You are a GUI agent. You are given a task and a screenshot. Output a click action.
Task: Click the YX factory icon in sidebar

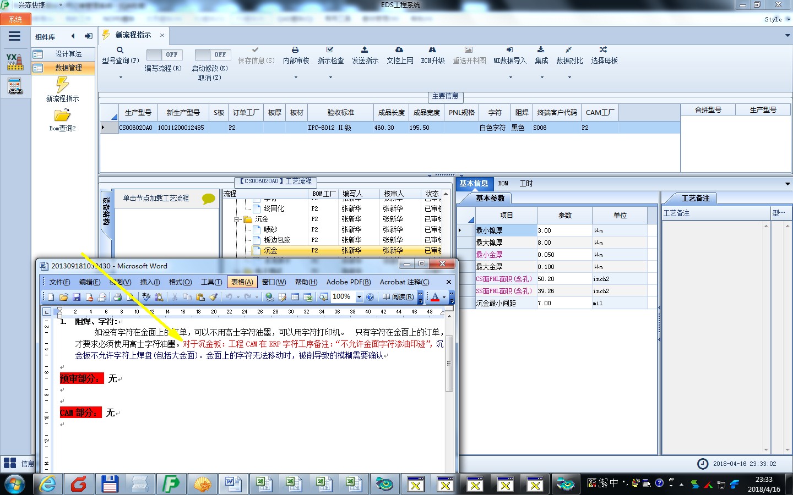click(15, 62)
